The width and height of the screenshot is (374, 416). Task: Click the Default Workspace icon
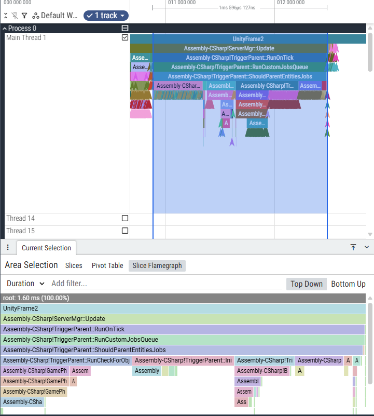point(35,16)
